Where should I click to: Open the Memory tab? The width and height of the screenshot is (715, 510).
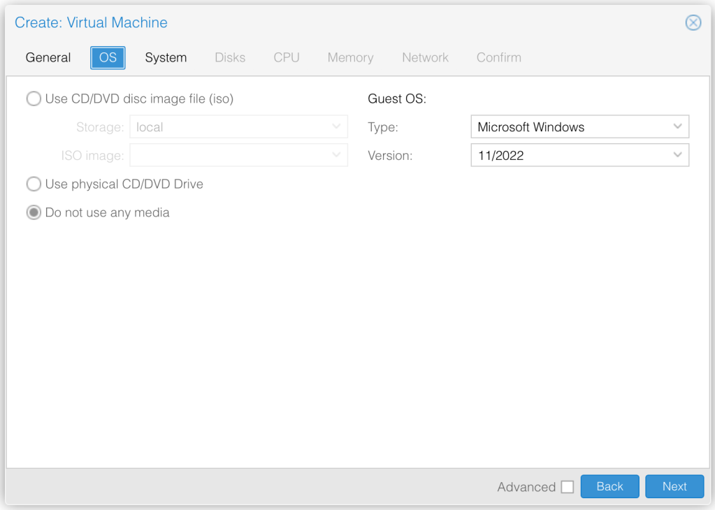[x=350, y=58]
